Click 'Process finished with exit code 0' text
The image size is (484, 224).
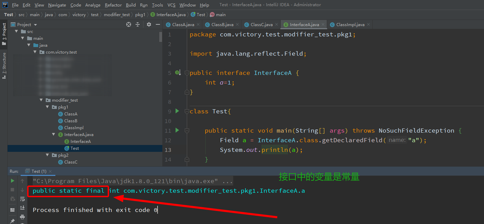click(x=95, y=210)
